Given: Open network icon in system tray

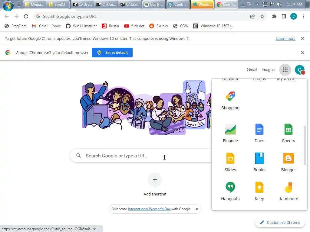Looking at the screenshot, I should click(x=265, y=4).
